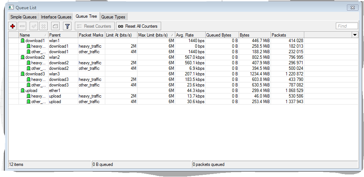The height and width of the screenshot is (177, 364).
Task: Disable selected queue with cross button
Action: [x=43, y=26]
